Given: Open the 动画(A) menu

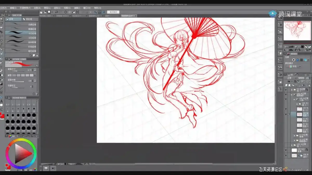Looking at the screenshot, I should pyautogui.click(x=37, y=8).
